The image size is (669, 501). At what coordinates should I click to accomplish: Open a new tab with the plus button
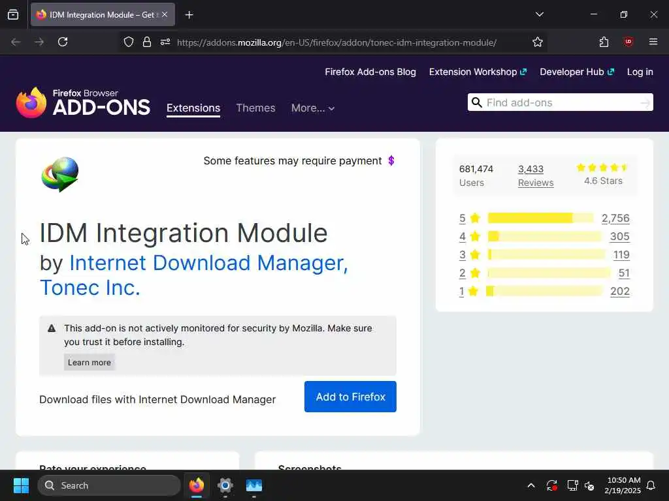189,15
